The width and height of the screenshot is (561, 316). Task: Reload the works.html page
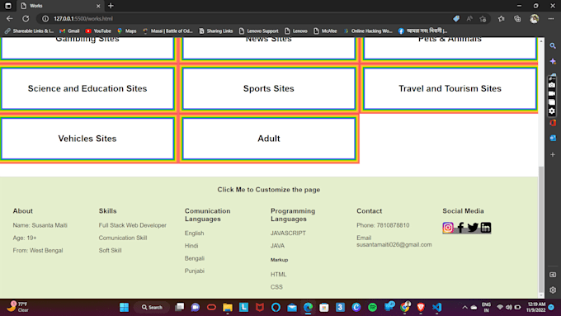(26, 19)
